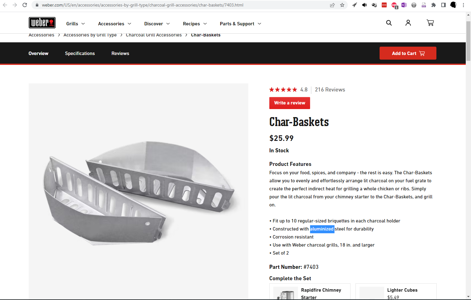The height and width of the screenshot is (300, 471).
Task: Expand the Grills dropdown menu
Action: coord(75,24)
